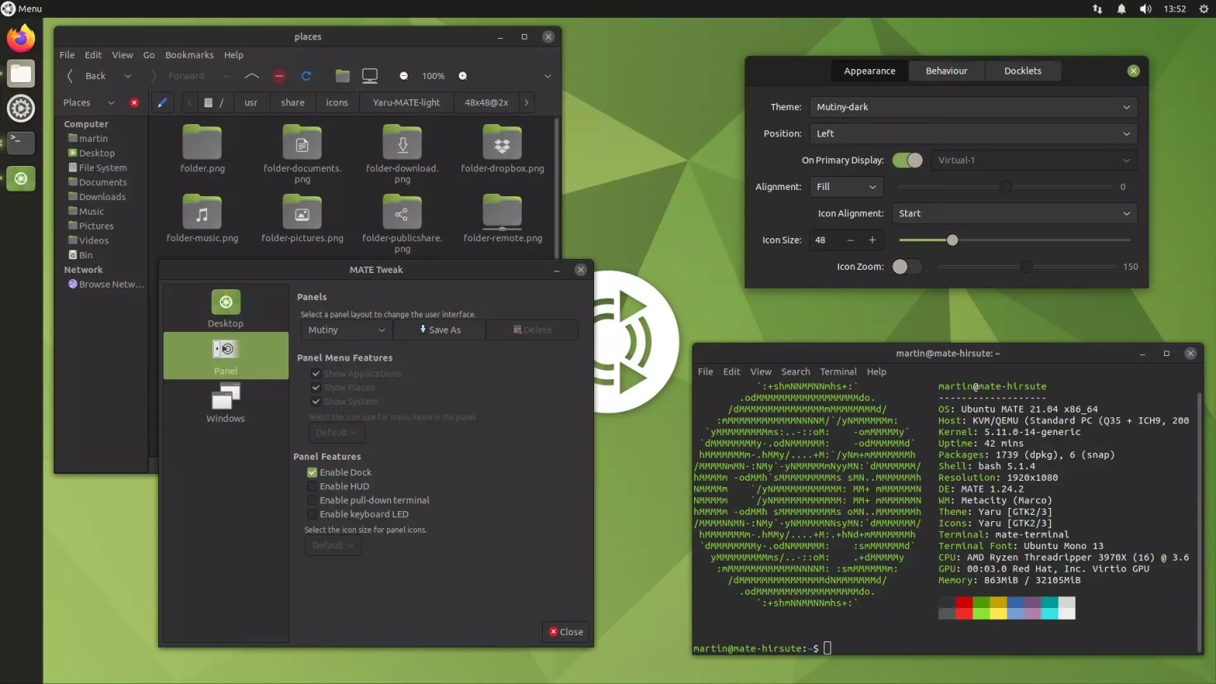Click the zoom in plus icon

(463, 76)
